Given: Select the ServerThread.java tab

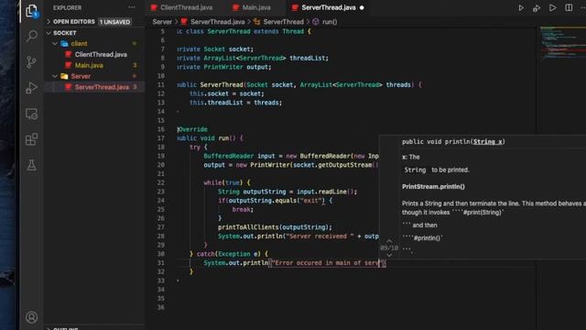Looking at the screenshot, I should (329, 7).
